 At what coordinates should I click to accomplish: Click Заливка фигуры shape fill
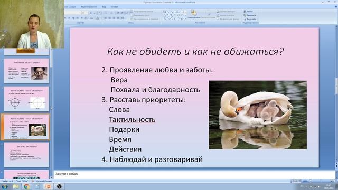[x=226, y=11]
